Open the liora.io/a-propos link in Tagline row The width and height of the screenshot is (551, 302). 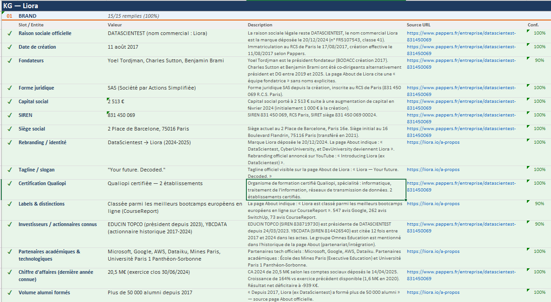click(433, 170)
